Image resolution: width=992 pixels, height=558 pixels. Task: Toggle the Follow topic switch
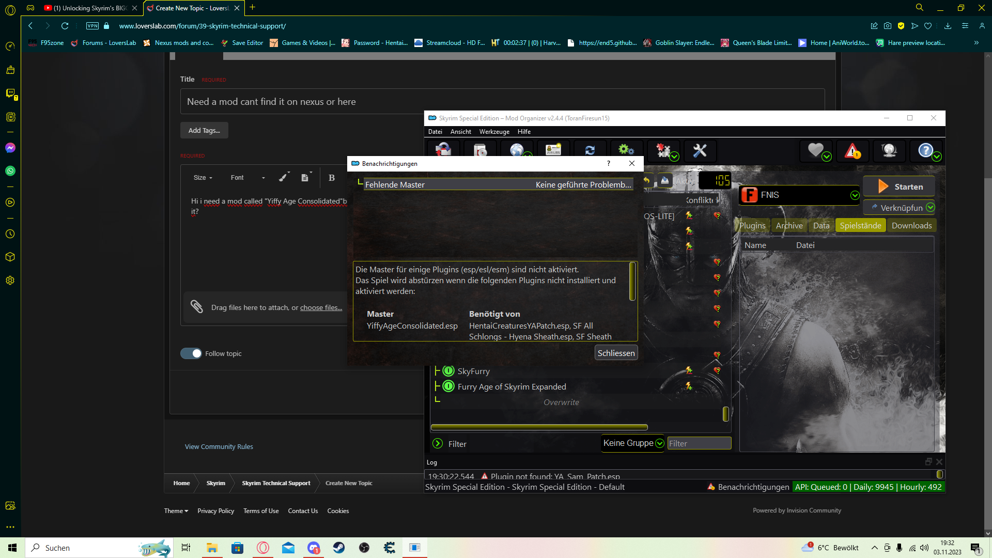click(191, 353)
